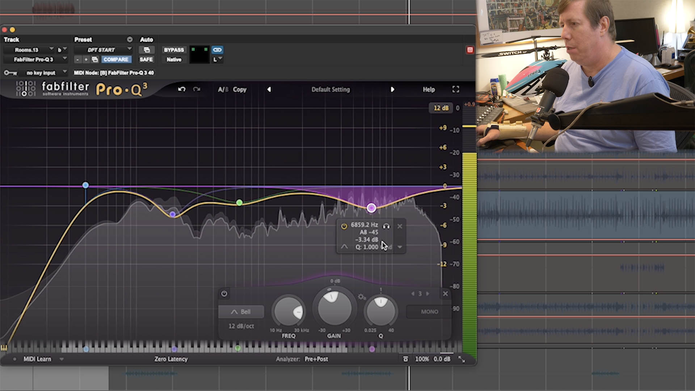
Task: Click the piano display toggle icon
Action: point(4,348)
